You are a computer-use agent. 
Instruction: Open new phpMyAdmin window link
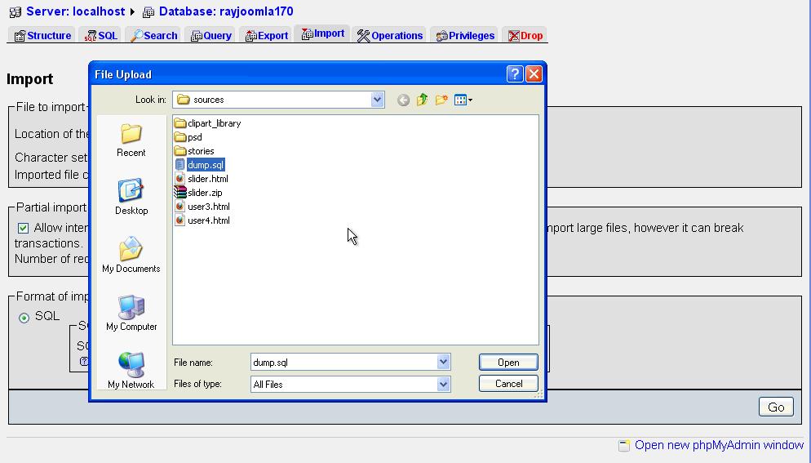click(x=719, y=445)
